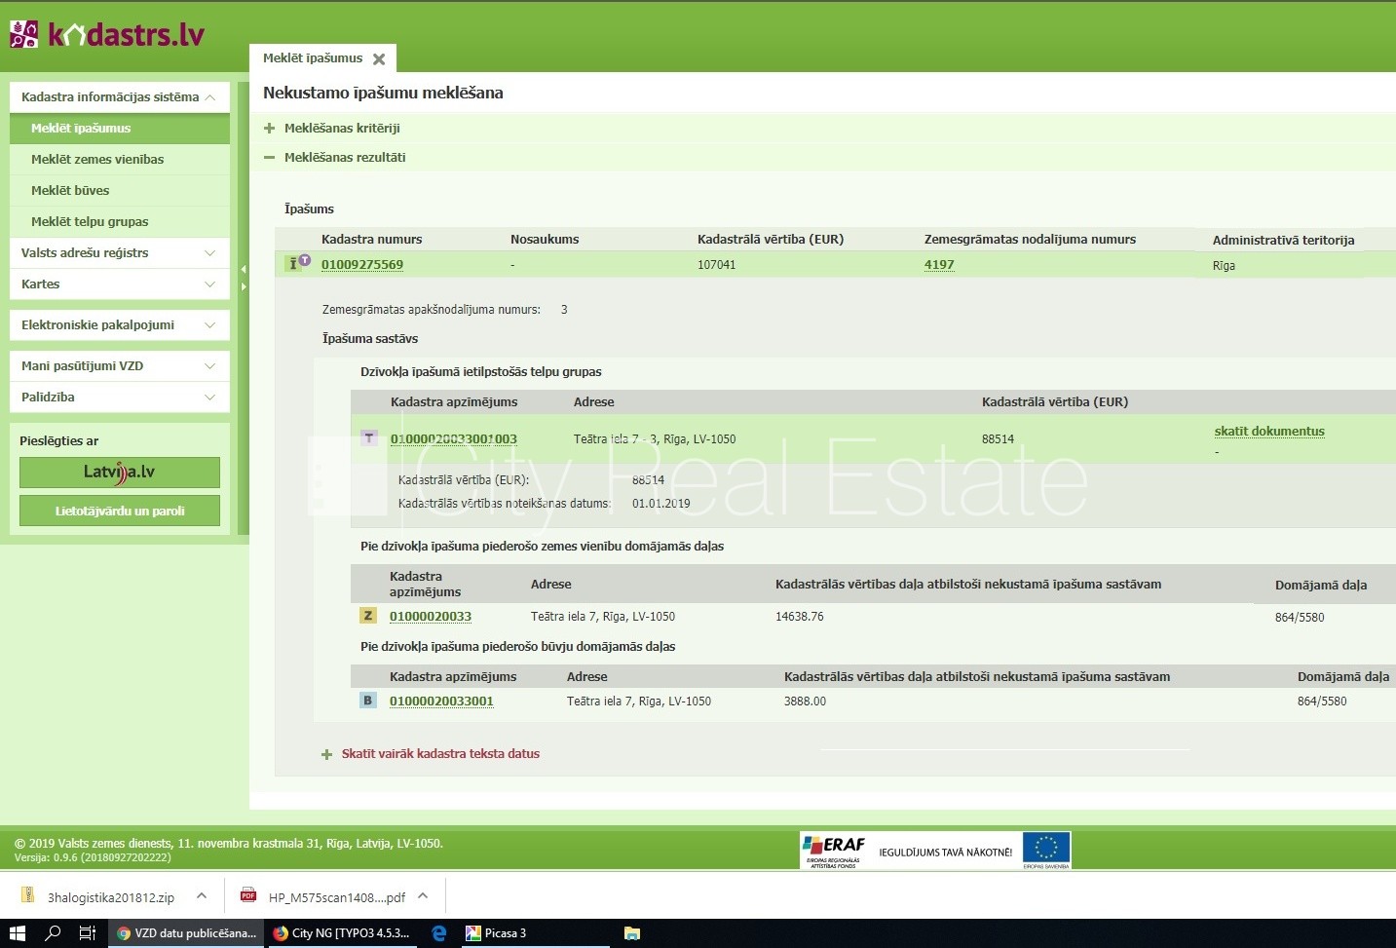1396x948 pixels.
Task: Log in with the Latvija.lv button
Action: pos(120,473)
